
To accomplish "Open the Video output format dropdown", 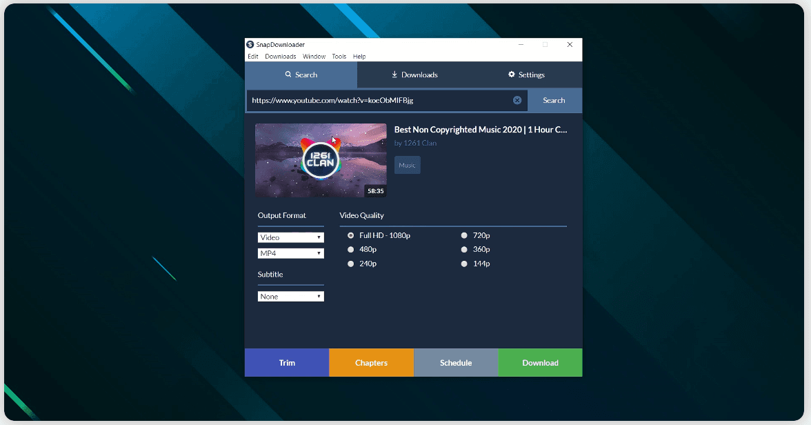I will click(291, 237).
